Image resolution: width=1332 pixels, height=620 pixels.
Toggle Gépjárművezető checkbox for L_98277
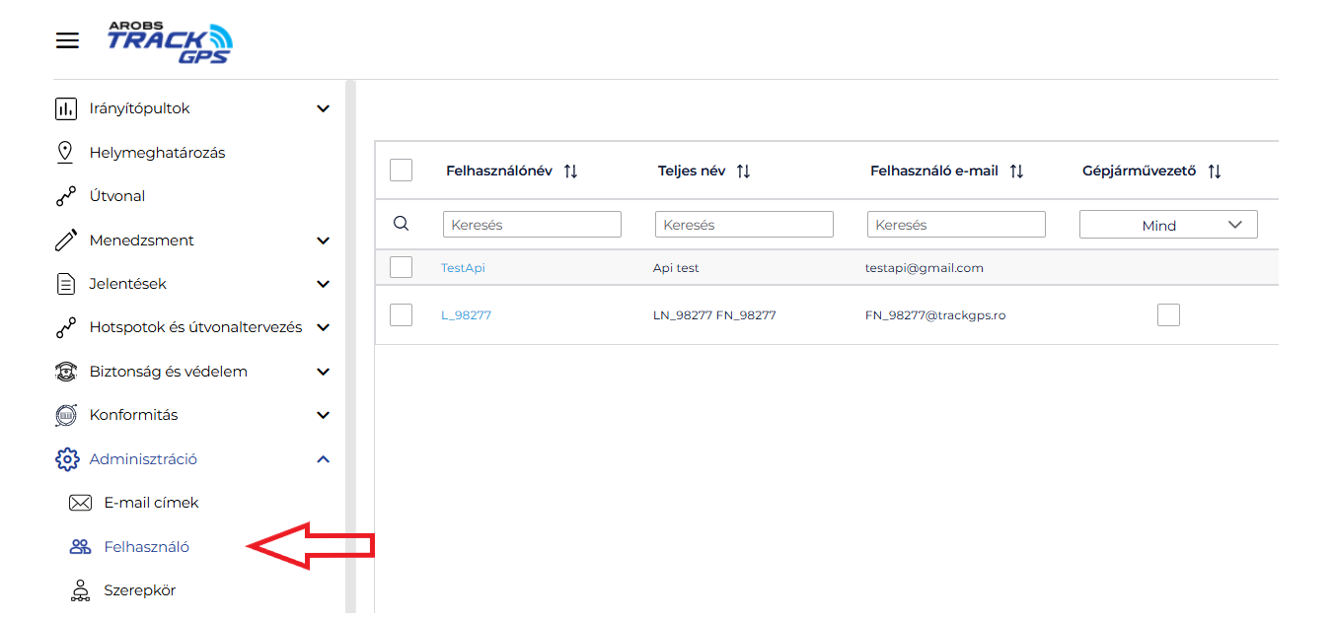pyautogui.click(x=1168, y=315)
